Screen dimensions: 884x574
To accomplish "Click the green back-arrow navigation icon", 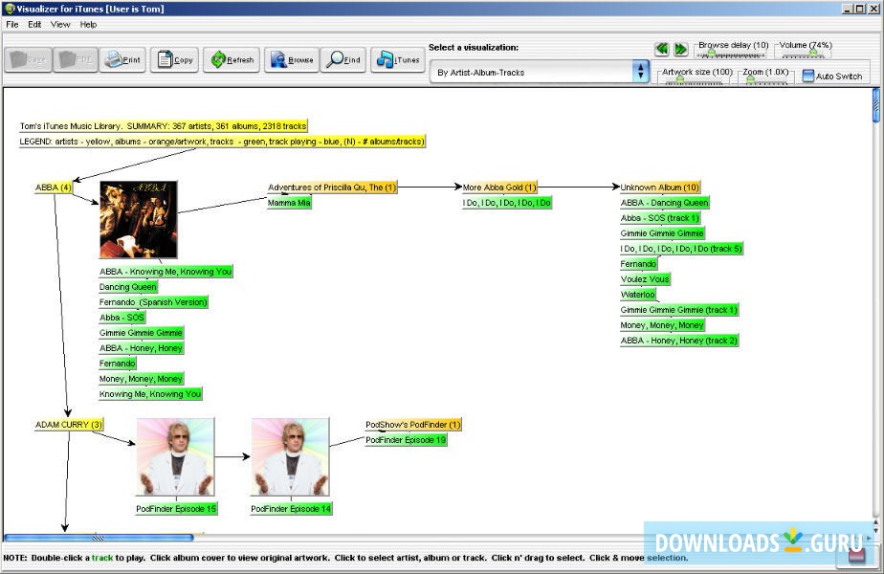I will (x=661, y=49).
